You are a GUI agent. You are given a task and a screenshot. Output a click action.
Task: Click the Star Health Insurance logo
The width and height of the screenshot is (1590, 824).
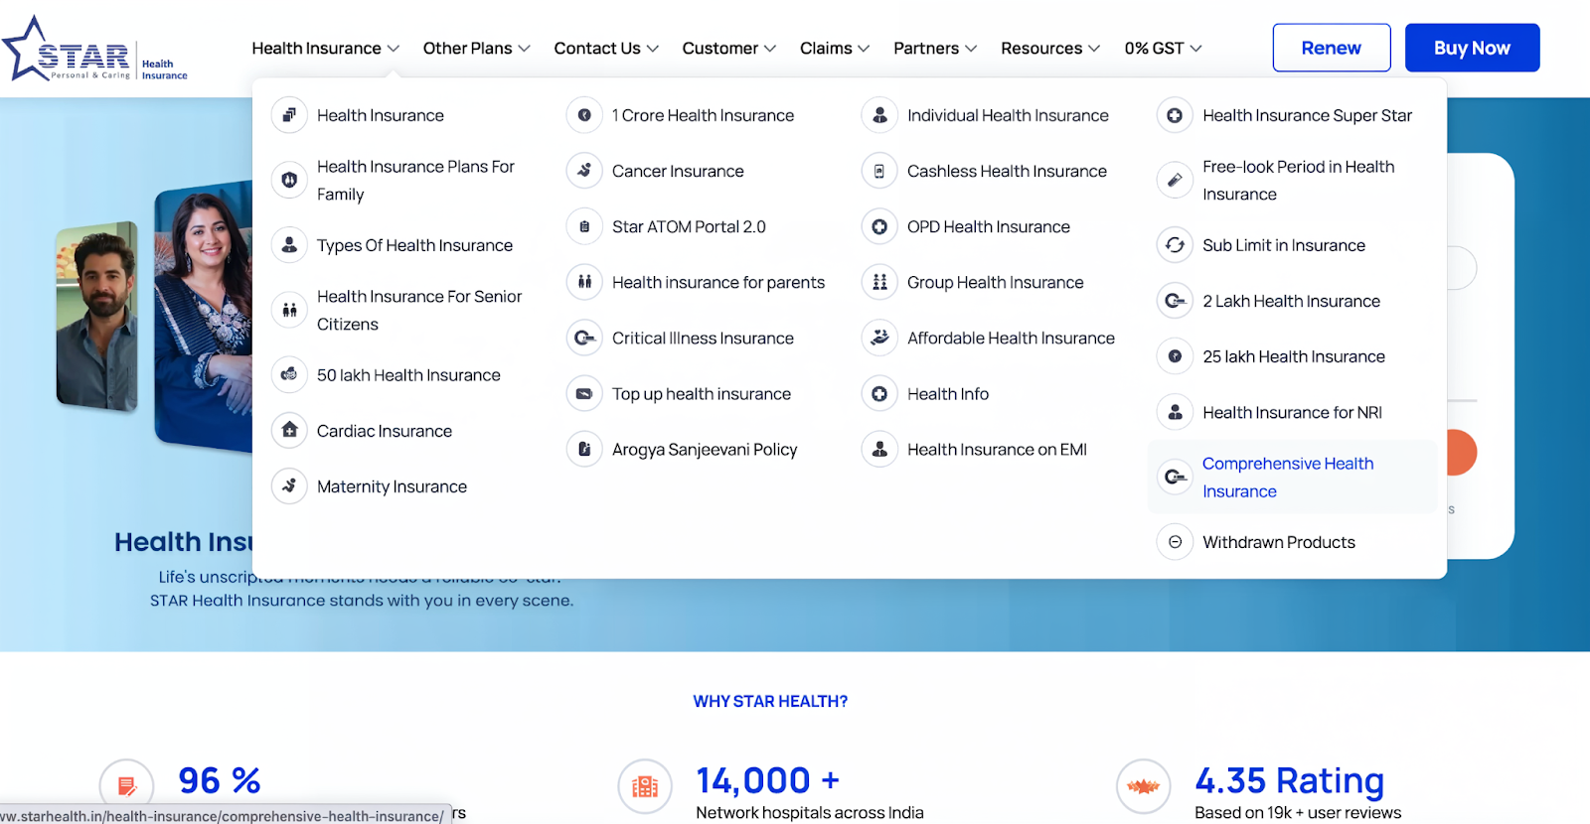point(94,49)
